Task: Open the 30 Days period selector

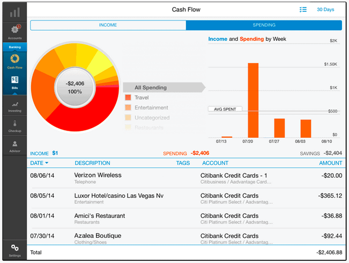Action: tap(325, 10)
